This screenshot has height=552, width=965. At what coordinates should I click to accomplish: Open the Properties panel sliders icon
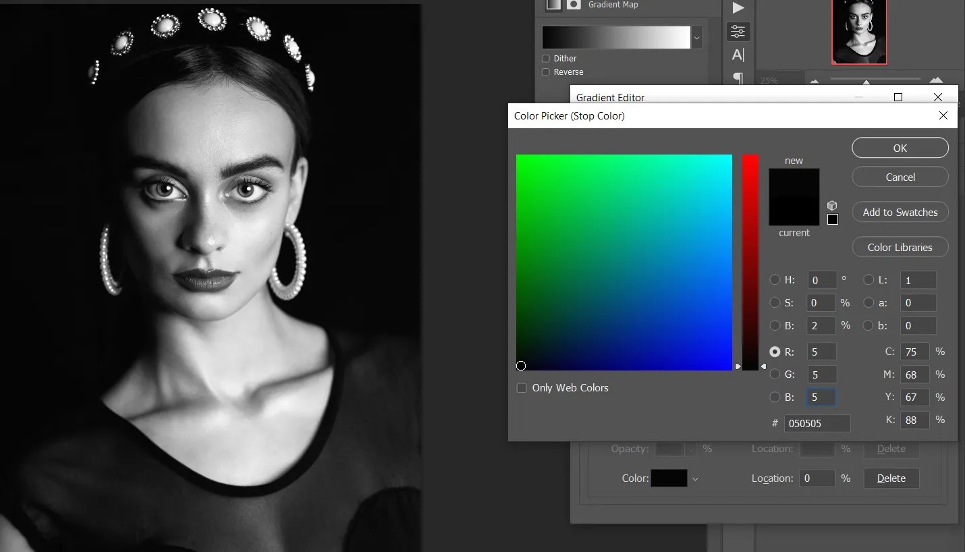738,32
